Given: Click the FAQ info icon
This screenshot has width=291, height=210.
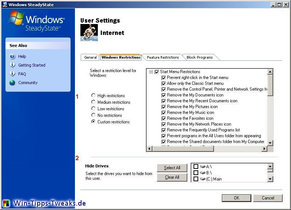Looking at the screenshot, I should coord(12,74).
